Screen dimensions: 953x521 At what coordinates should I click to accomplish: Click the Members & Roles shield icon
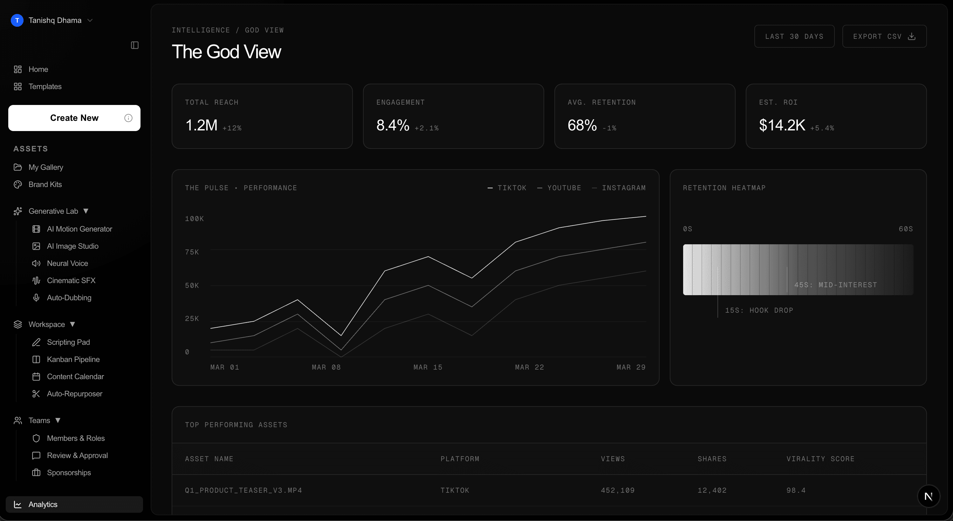36,438
